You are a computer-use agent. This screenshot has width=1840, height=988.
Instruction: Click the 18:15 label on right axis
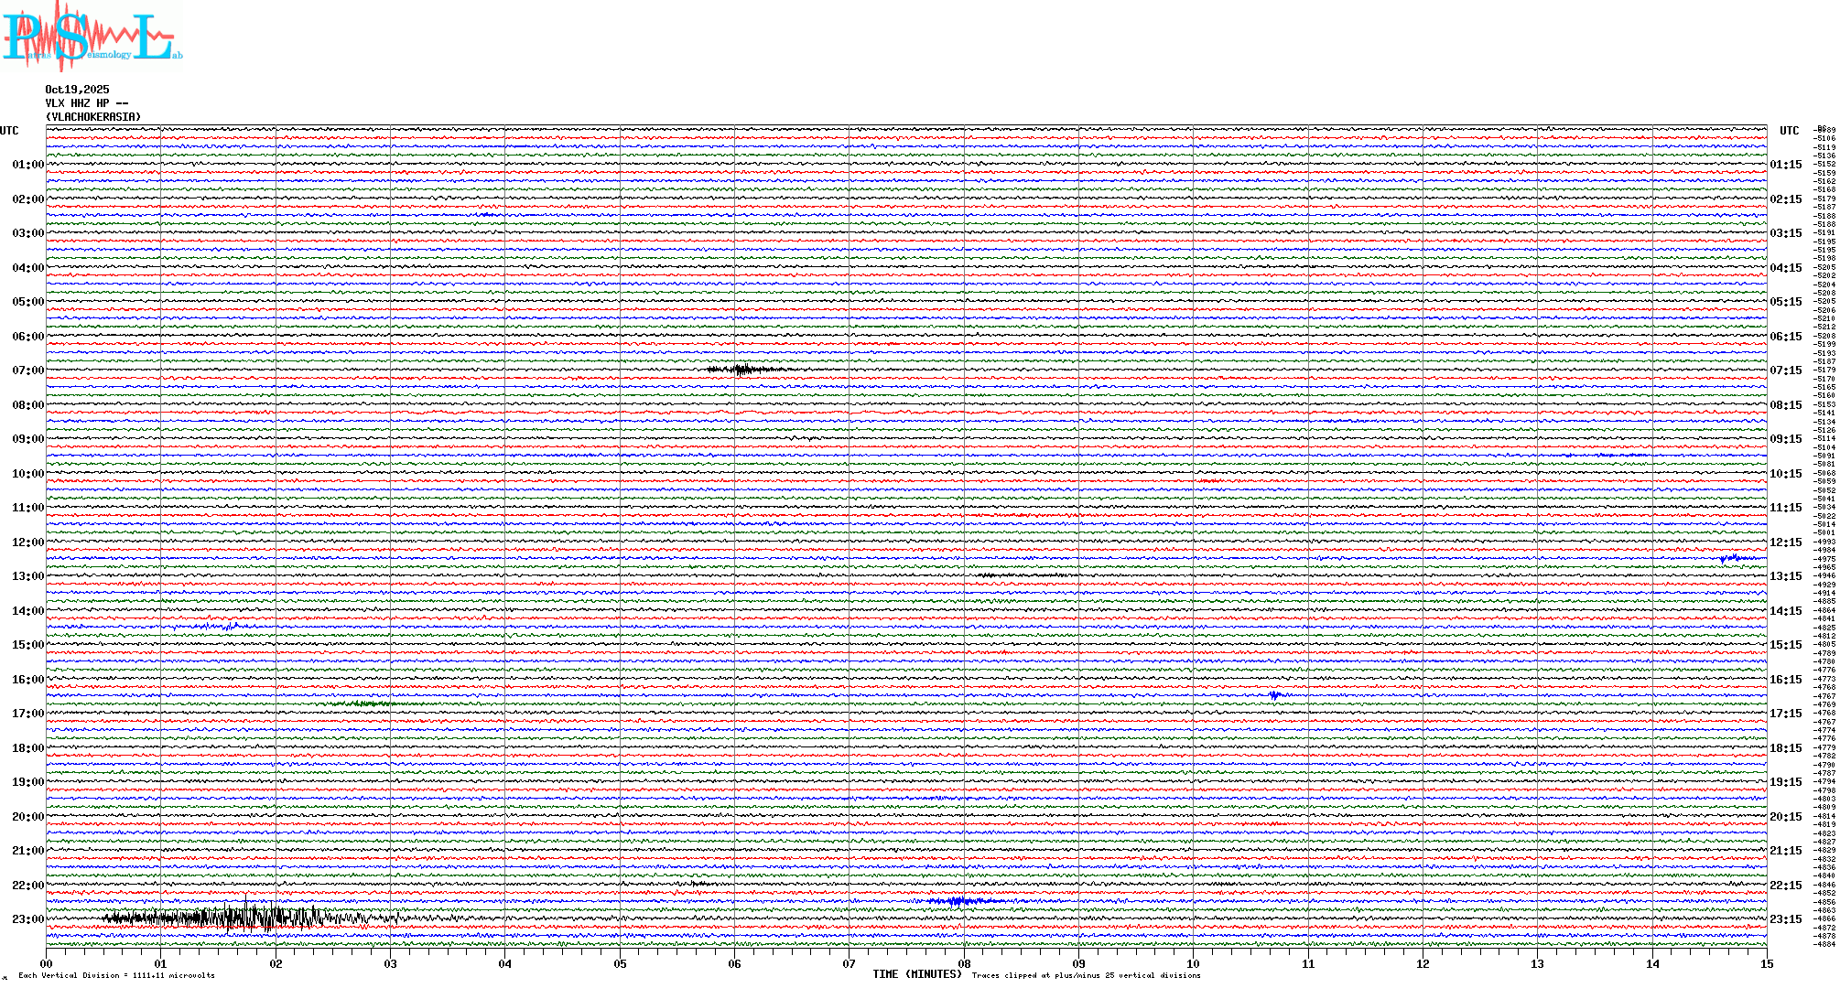click(1785, 748)
